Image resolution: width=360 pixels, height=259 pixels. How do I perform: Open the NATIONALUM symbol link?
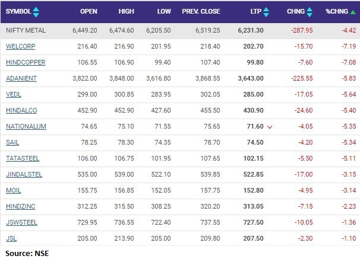pyautogui.click(x=26, y=126)
